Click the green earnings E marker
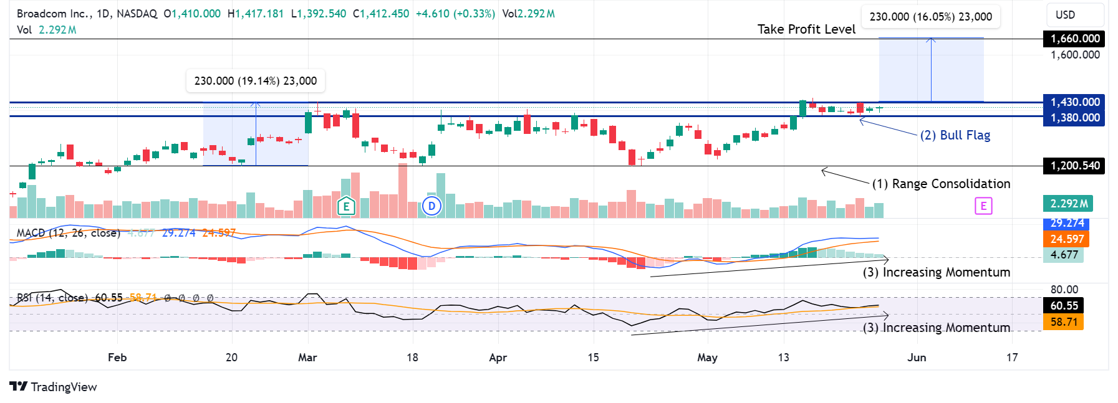Viewport: 1118px width, 403px height. click(x=346, y=206)
